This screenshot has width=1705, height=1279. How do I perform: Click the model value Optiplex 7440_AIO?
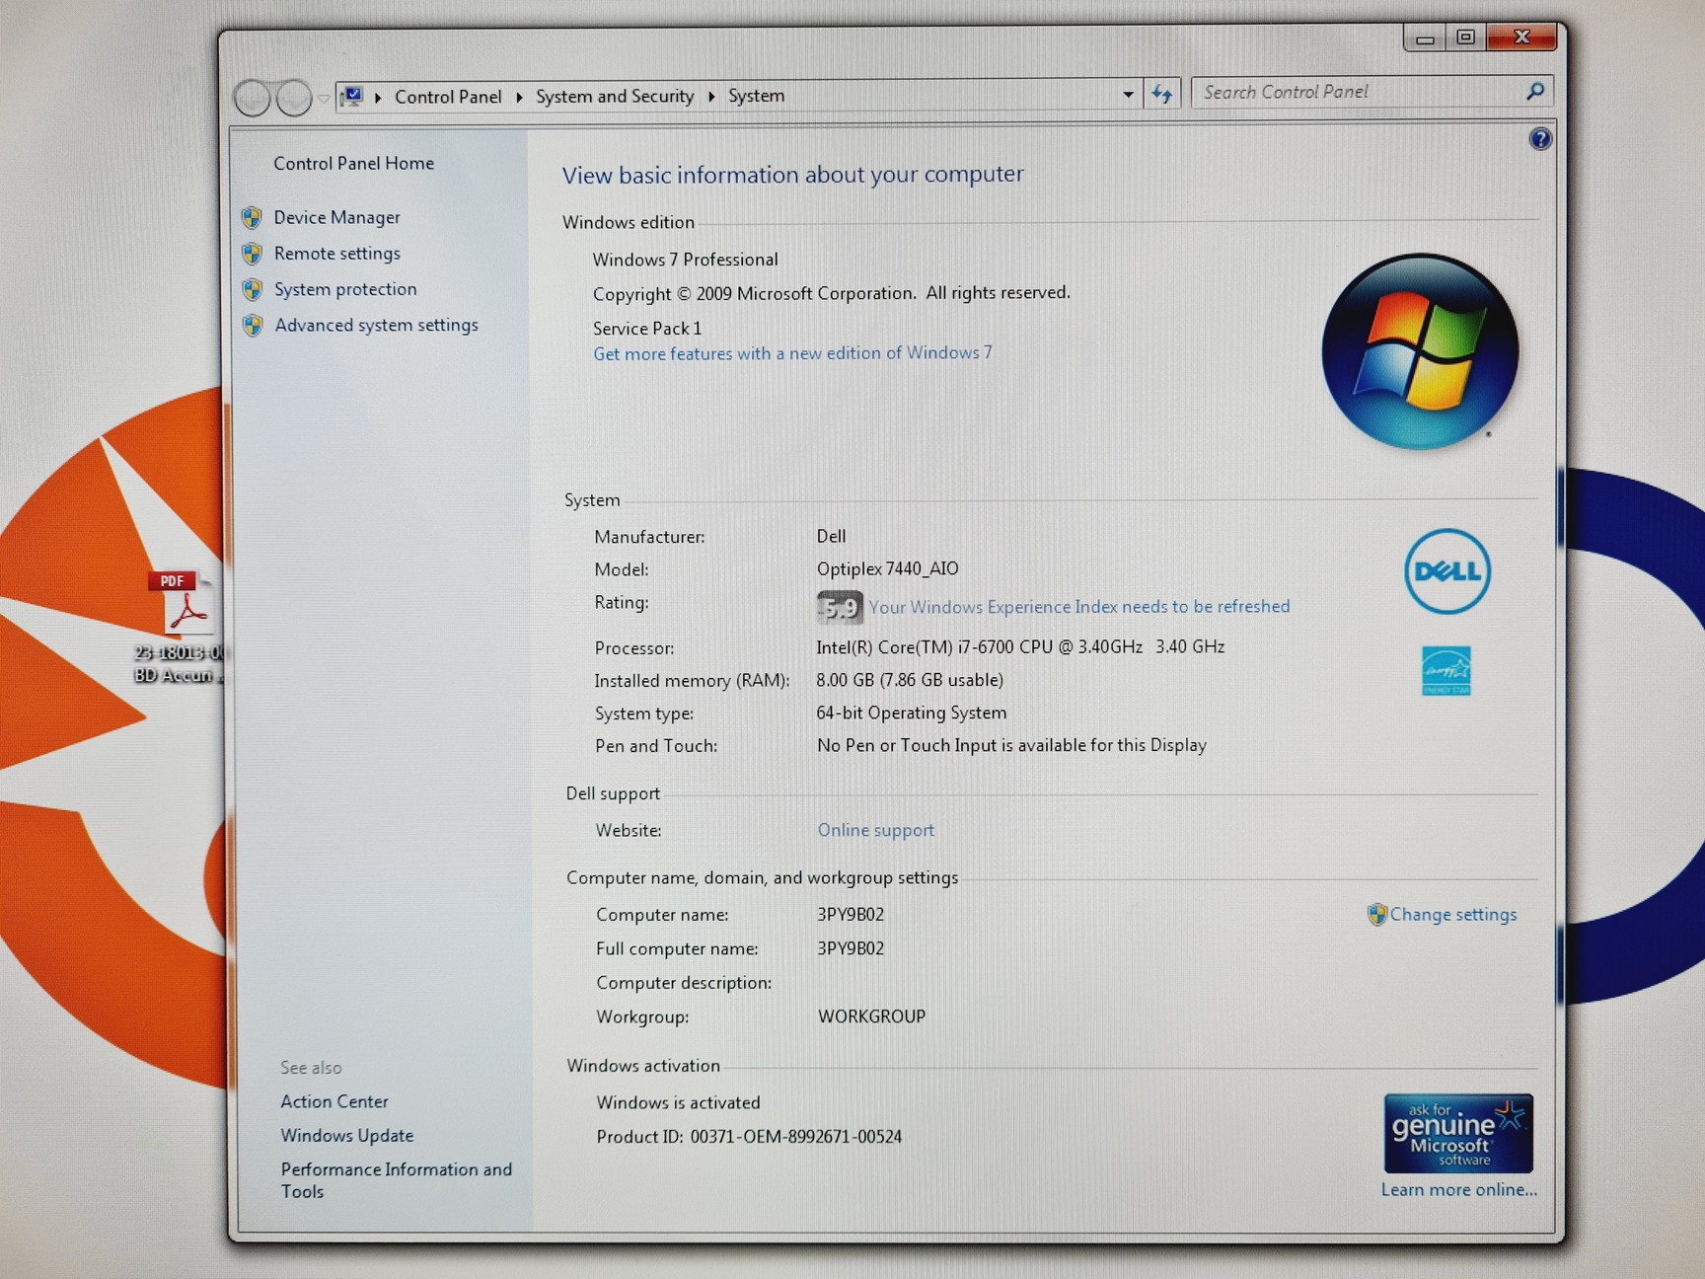(888, 568)
